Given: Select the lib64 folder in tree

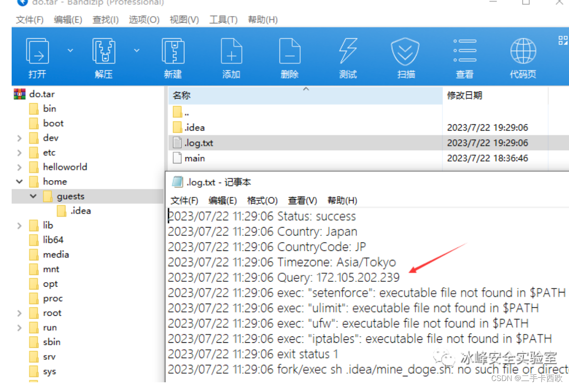Looking at the screenshot, I should [53, 240].
